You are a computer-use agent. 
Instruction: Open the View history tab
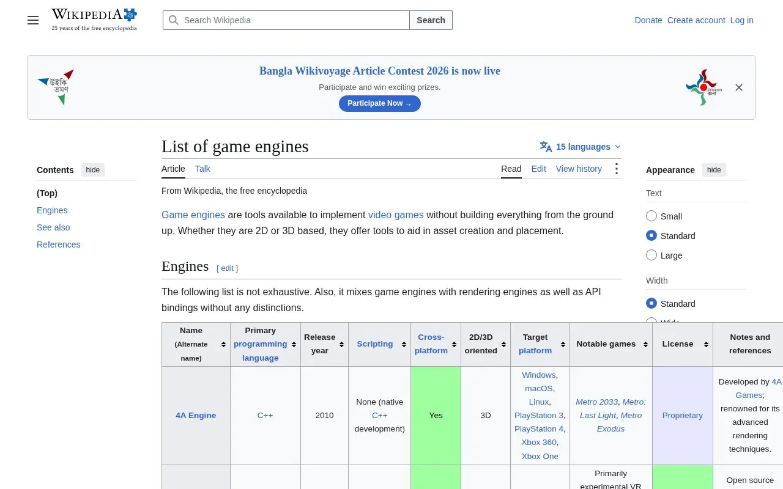pyautogui.click(x=579, y=169)
